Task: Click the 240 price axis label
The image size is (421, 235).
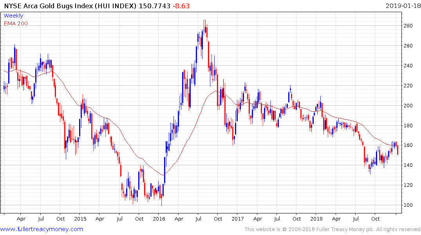Action: pyautogui.click(x=408, y=65)
